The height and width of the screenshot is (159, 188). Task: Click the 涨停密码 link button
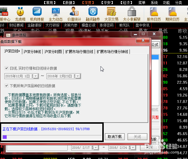point(106,25)
